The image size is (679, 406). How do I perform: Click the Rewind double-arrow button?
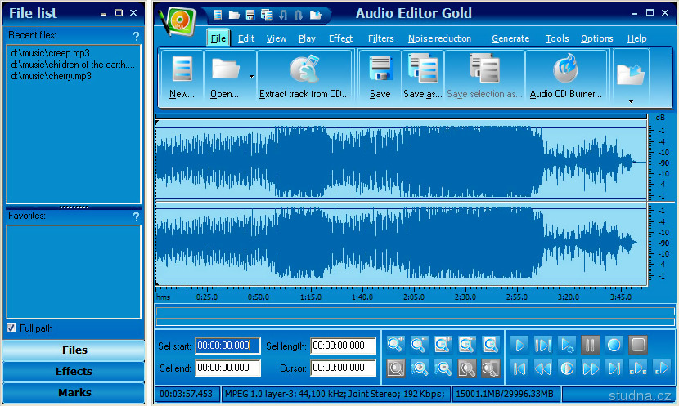[542, 368]
